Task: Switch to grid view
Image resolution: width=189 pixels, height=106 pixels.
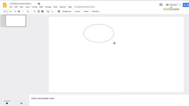Action: click(21, 103)
